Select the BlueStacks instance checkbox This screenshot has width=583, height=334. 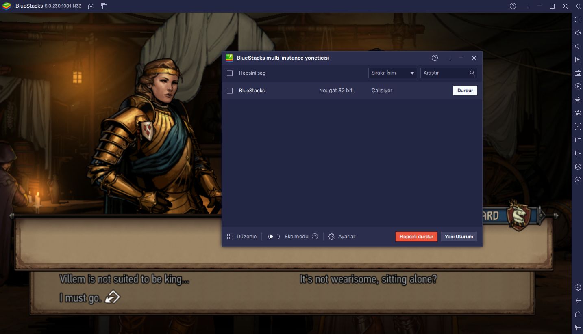(230, 91)
